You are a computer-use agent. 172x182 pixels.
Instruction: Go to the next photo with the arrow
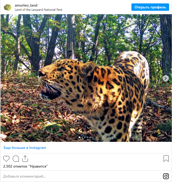(x=165, y=78)
